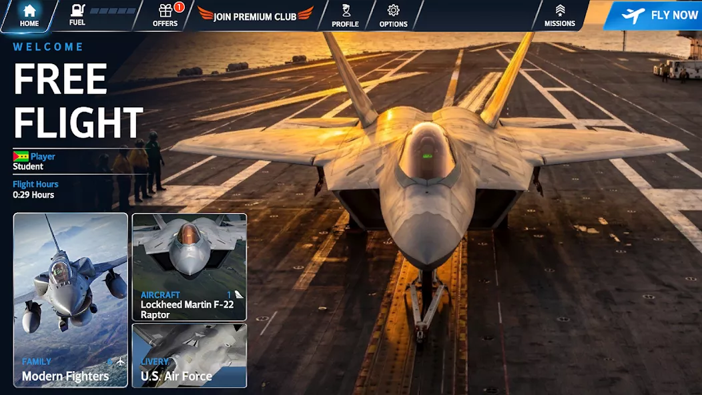This screenshot has width=702, height=395.
Task: Join the Premium Club banner
Action: coord(255,15)
